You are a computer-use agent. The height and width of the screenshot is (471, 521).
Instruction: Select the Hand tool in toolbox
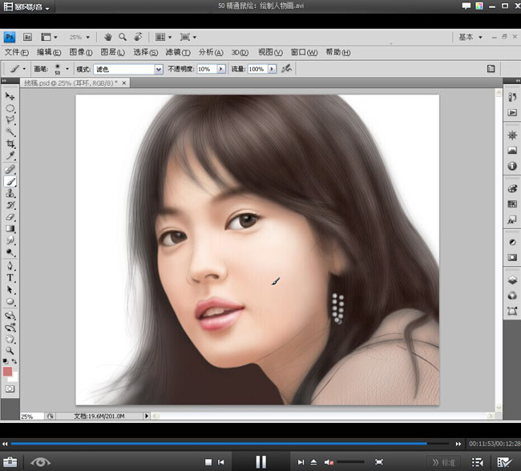pyautogui.click(x=10, y=339)
